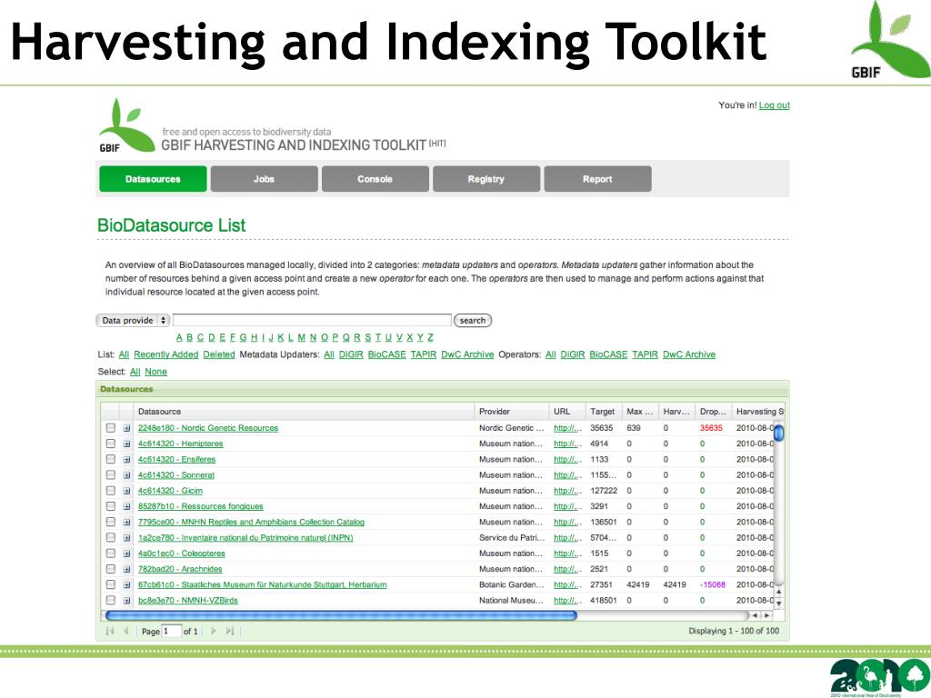This screenshot has width=931, height=698.
Task: Check the Hemipteres row checkbox
Action: click(110, 444)
